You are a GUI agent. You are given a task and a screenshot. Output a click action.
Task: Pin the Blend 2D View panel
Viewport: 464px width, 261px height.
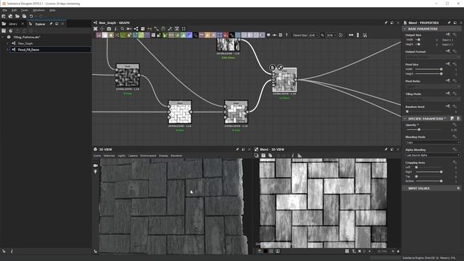click(386, 149)
